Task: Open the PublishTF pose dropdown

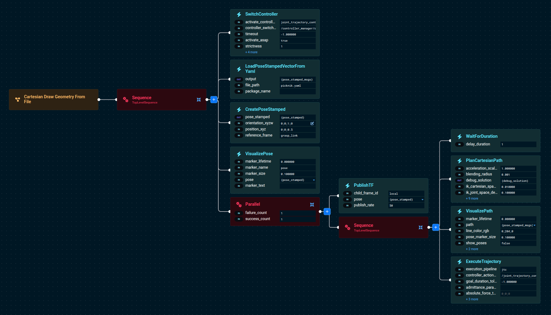Action: 423,200
